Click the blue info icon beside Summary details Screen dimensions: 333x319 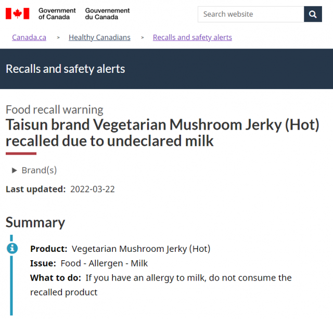coord(12,248)
